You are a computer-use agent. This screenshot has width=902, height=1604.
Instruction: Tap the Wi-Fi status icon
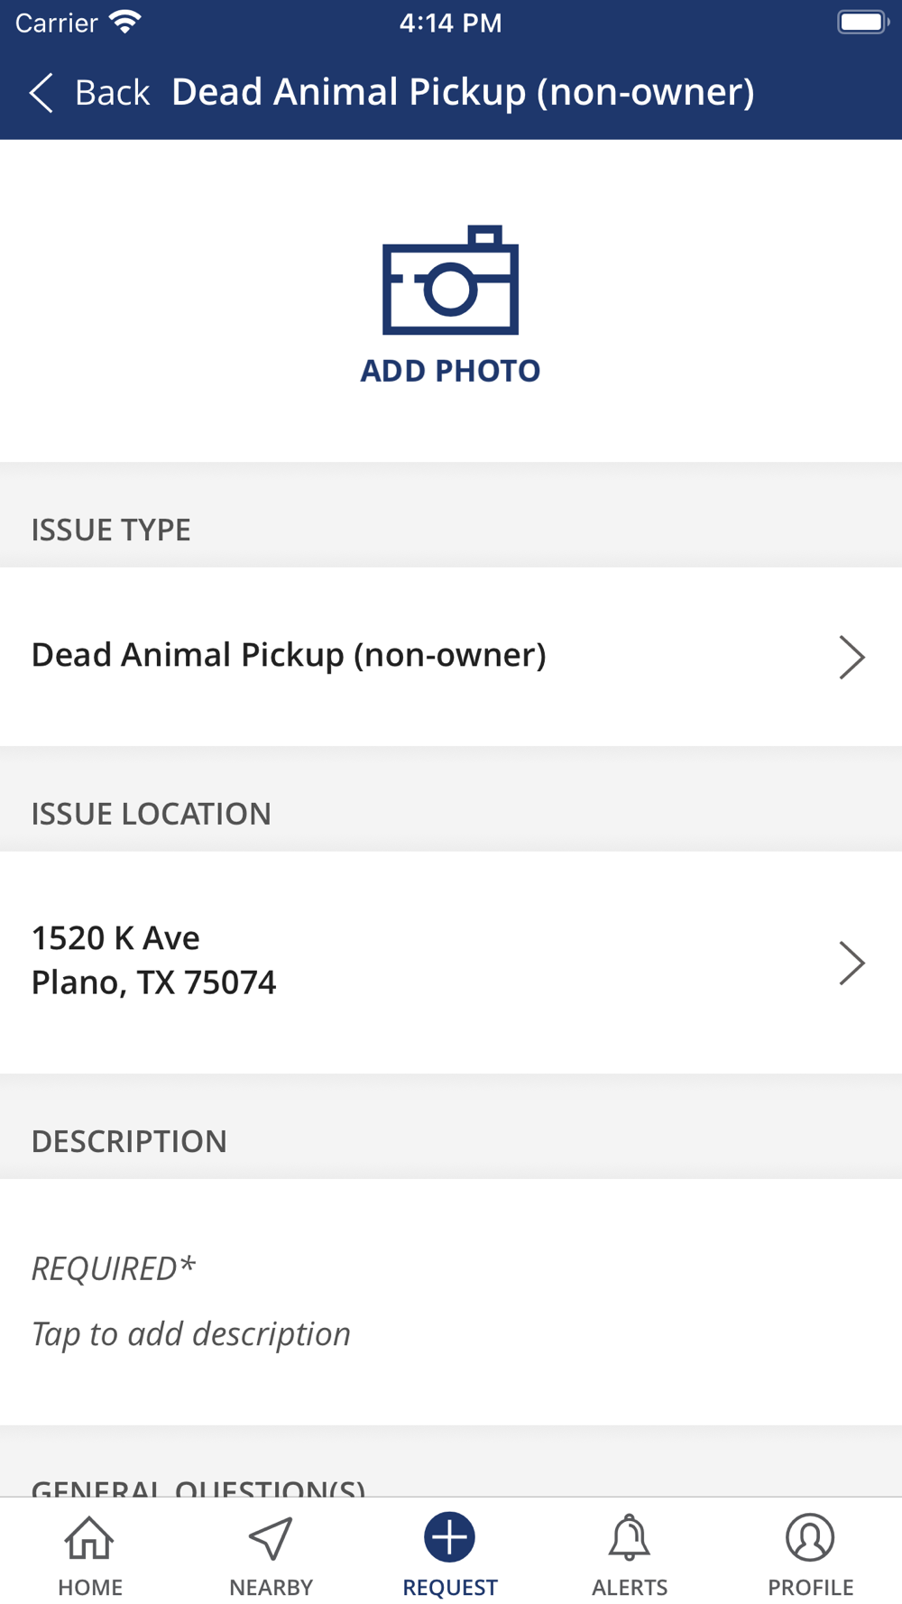click(125, 23)
